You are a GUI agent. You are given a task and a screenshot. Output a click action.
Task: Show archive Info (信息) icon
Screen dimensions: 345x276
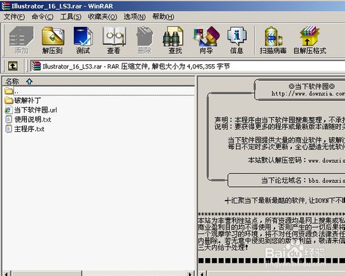point(237,40)
